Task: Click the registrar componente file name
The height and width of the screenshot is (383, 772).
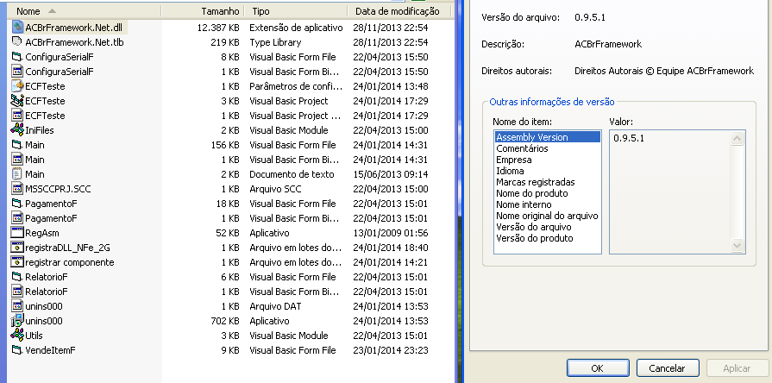Action: tap(69, 262)
